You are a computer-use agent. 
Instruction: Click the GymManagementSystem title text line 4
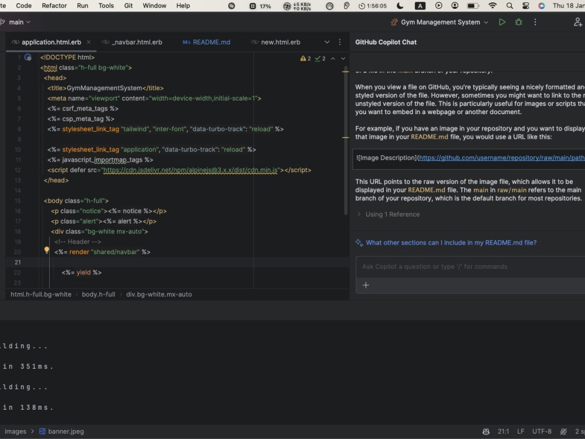click(104, 88)
